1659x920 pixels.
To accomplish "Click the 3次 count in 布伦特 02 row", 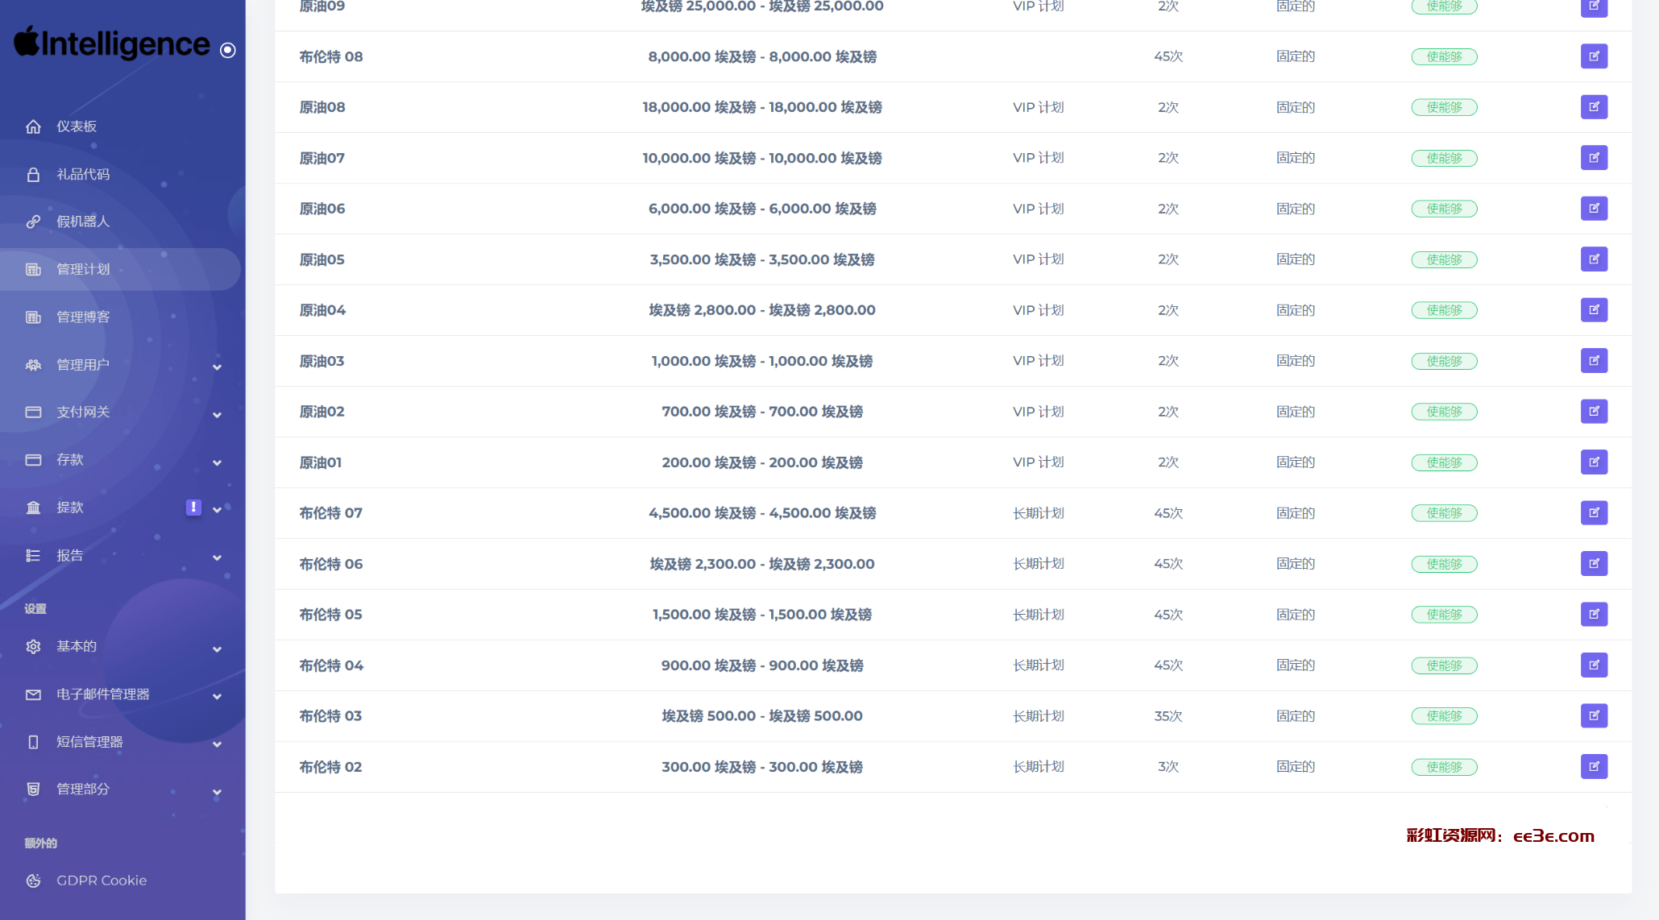I will pyautogui.click(x=1168, y=767).
